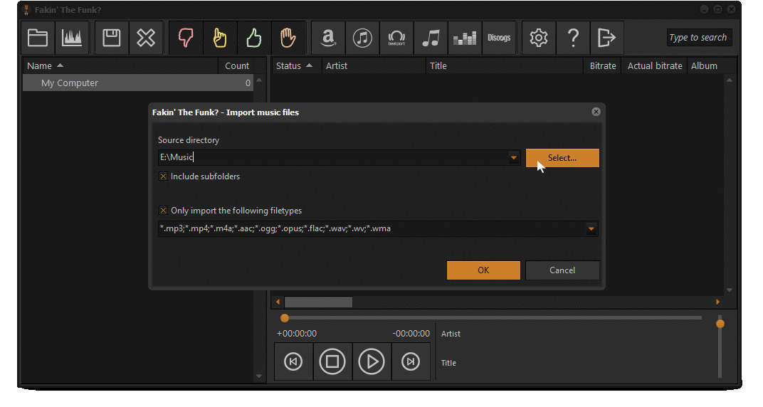Open the Discogs toolbar icon
763x407 pixels.
coord(499,38)
